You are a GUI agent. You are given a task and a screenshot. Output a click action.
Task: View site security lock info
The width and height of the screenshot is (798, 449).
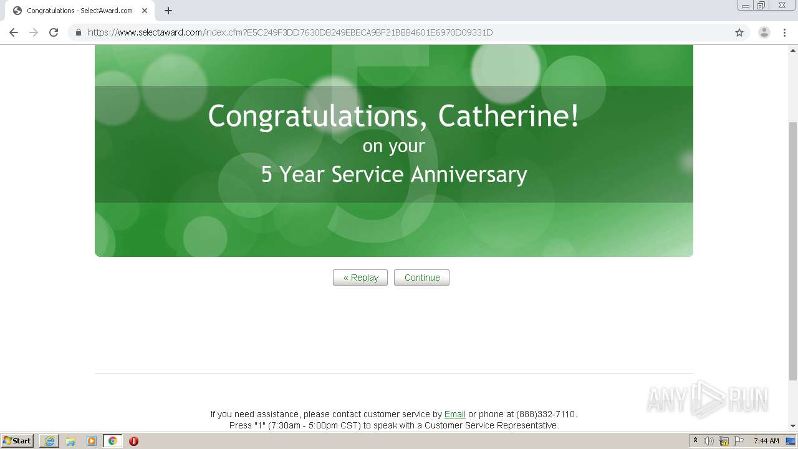click(78, 32)
